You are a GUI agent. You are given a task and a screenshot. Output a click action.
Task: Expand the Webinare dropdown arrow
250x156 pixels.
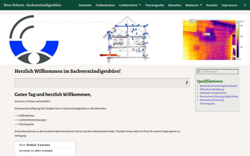click(201, 5)
